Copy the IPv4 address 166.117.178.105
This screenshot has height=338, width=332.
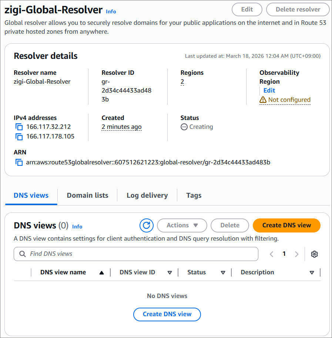19,137
